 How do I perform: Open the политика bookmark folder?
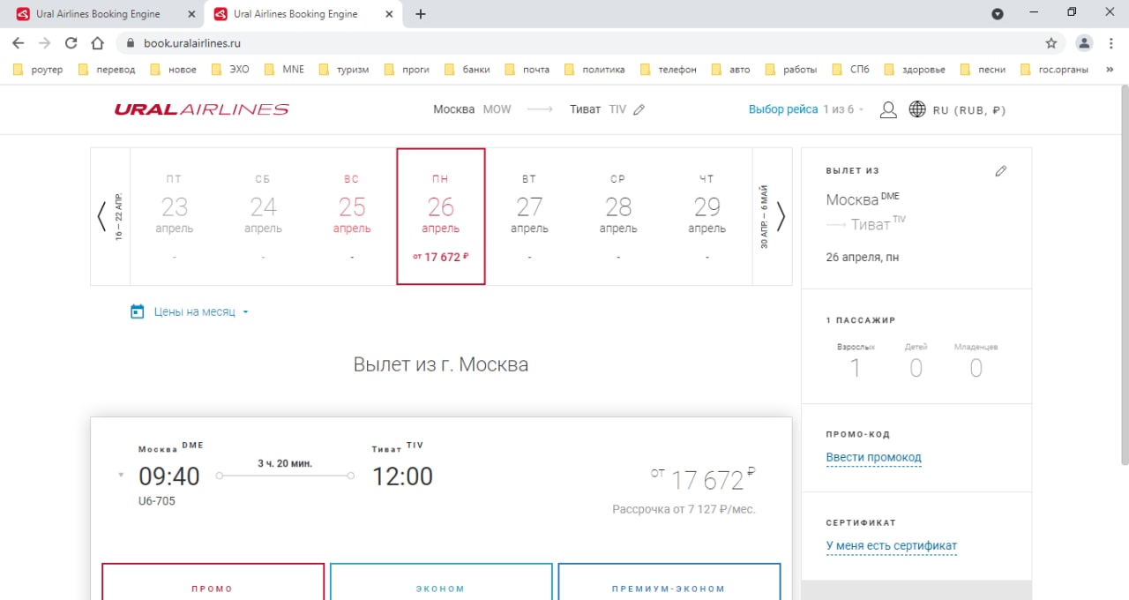pyautogui.click(x=594, y=69)
